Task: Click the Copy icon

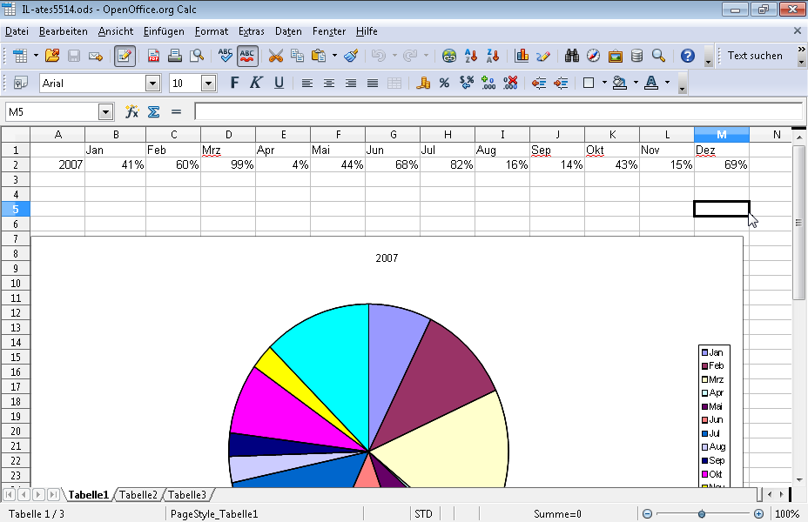Action: [x=297, y=56]
